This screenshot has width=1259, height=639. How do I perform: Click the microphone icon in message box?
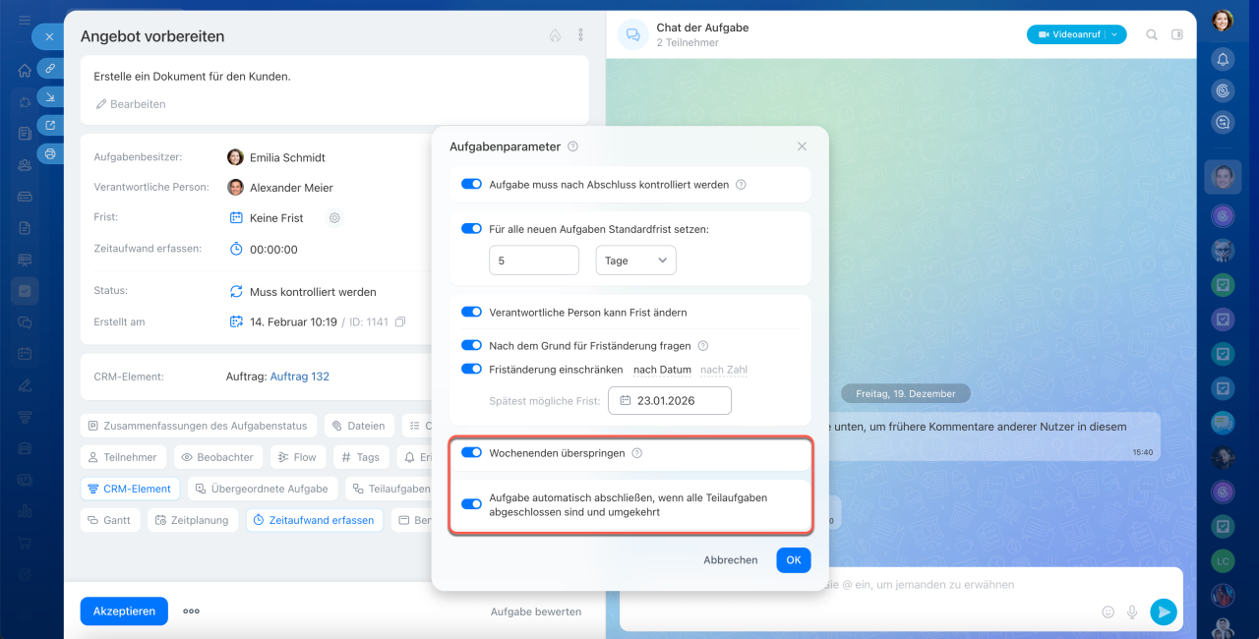point(1132,611)
